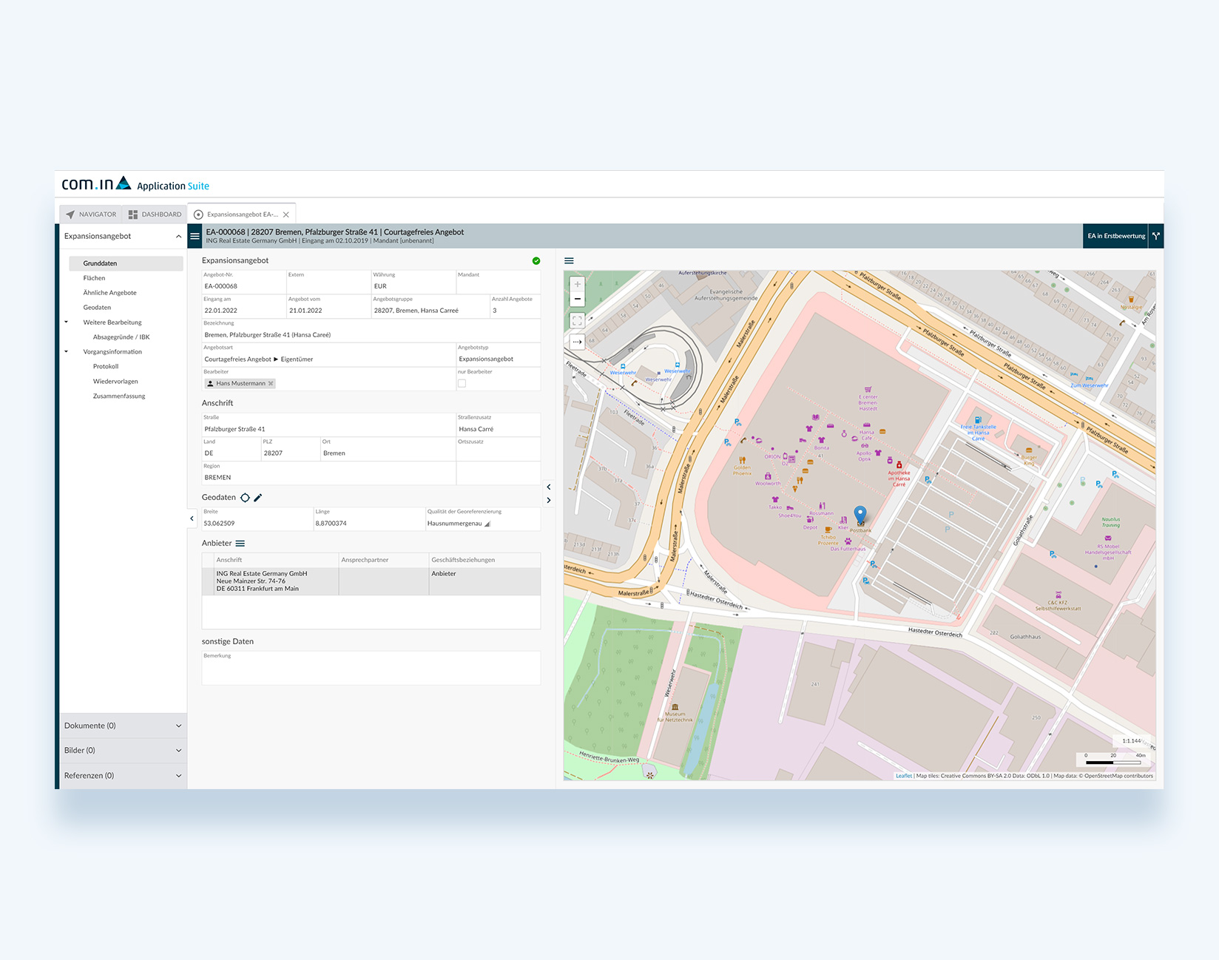
Task: Open the Anbieter list menu icon
Action: (x=240, y=544)
